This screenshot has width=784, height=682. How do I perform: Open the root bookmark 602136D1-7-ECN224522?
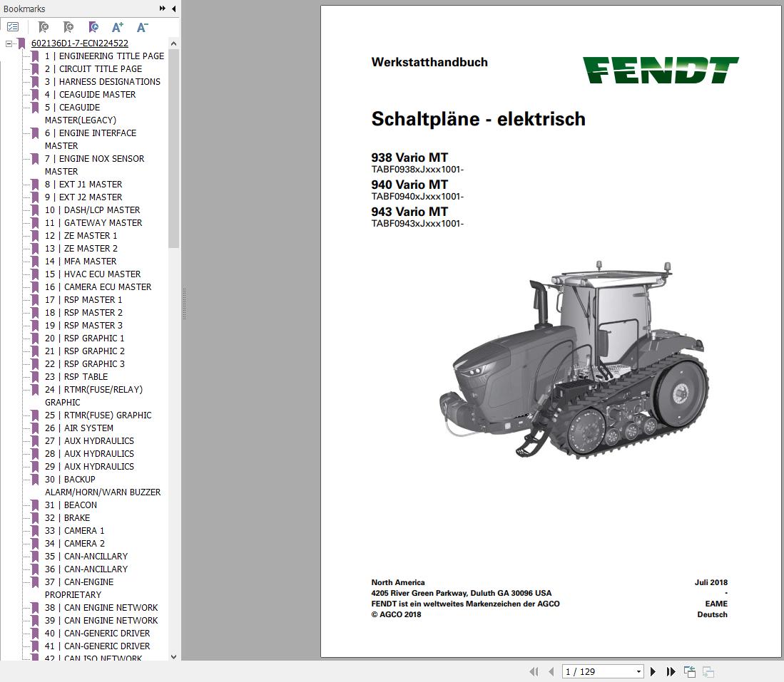(x=79, y=43)
